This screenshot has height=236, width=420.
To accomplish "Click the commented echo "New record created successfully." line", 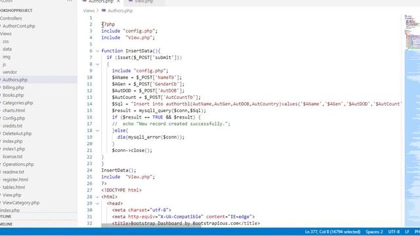I will 171,124.
